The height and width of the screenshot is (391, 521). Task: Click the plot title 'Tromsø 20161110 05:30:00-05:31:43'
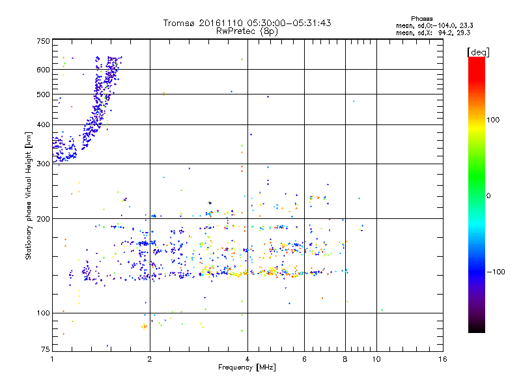pos(247,23)
